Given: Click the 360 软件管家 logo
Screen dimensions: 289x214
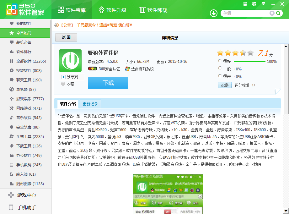Looking at the screenshot, I should coord(25,10).
